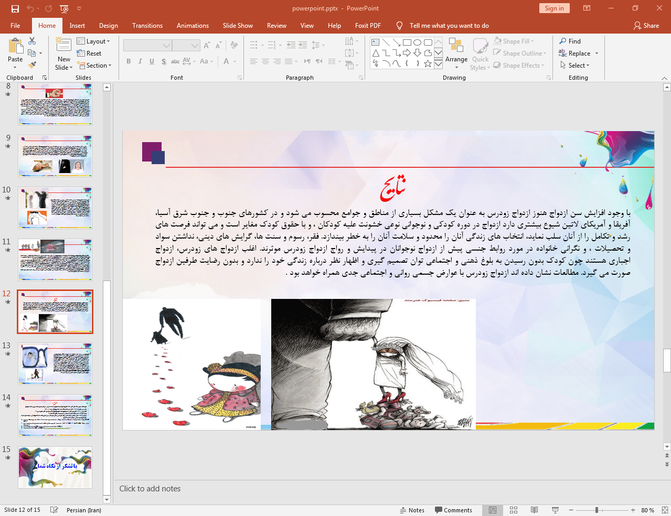The width and height of the screenshot is (671, 516).
Task: Open Section dropdown
Action: point(95,66)
